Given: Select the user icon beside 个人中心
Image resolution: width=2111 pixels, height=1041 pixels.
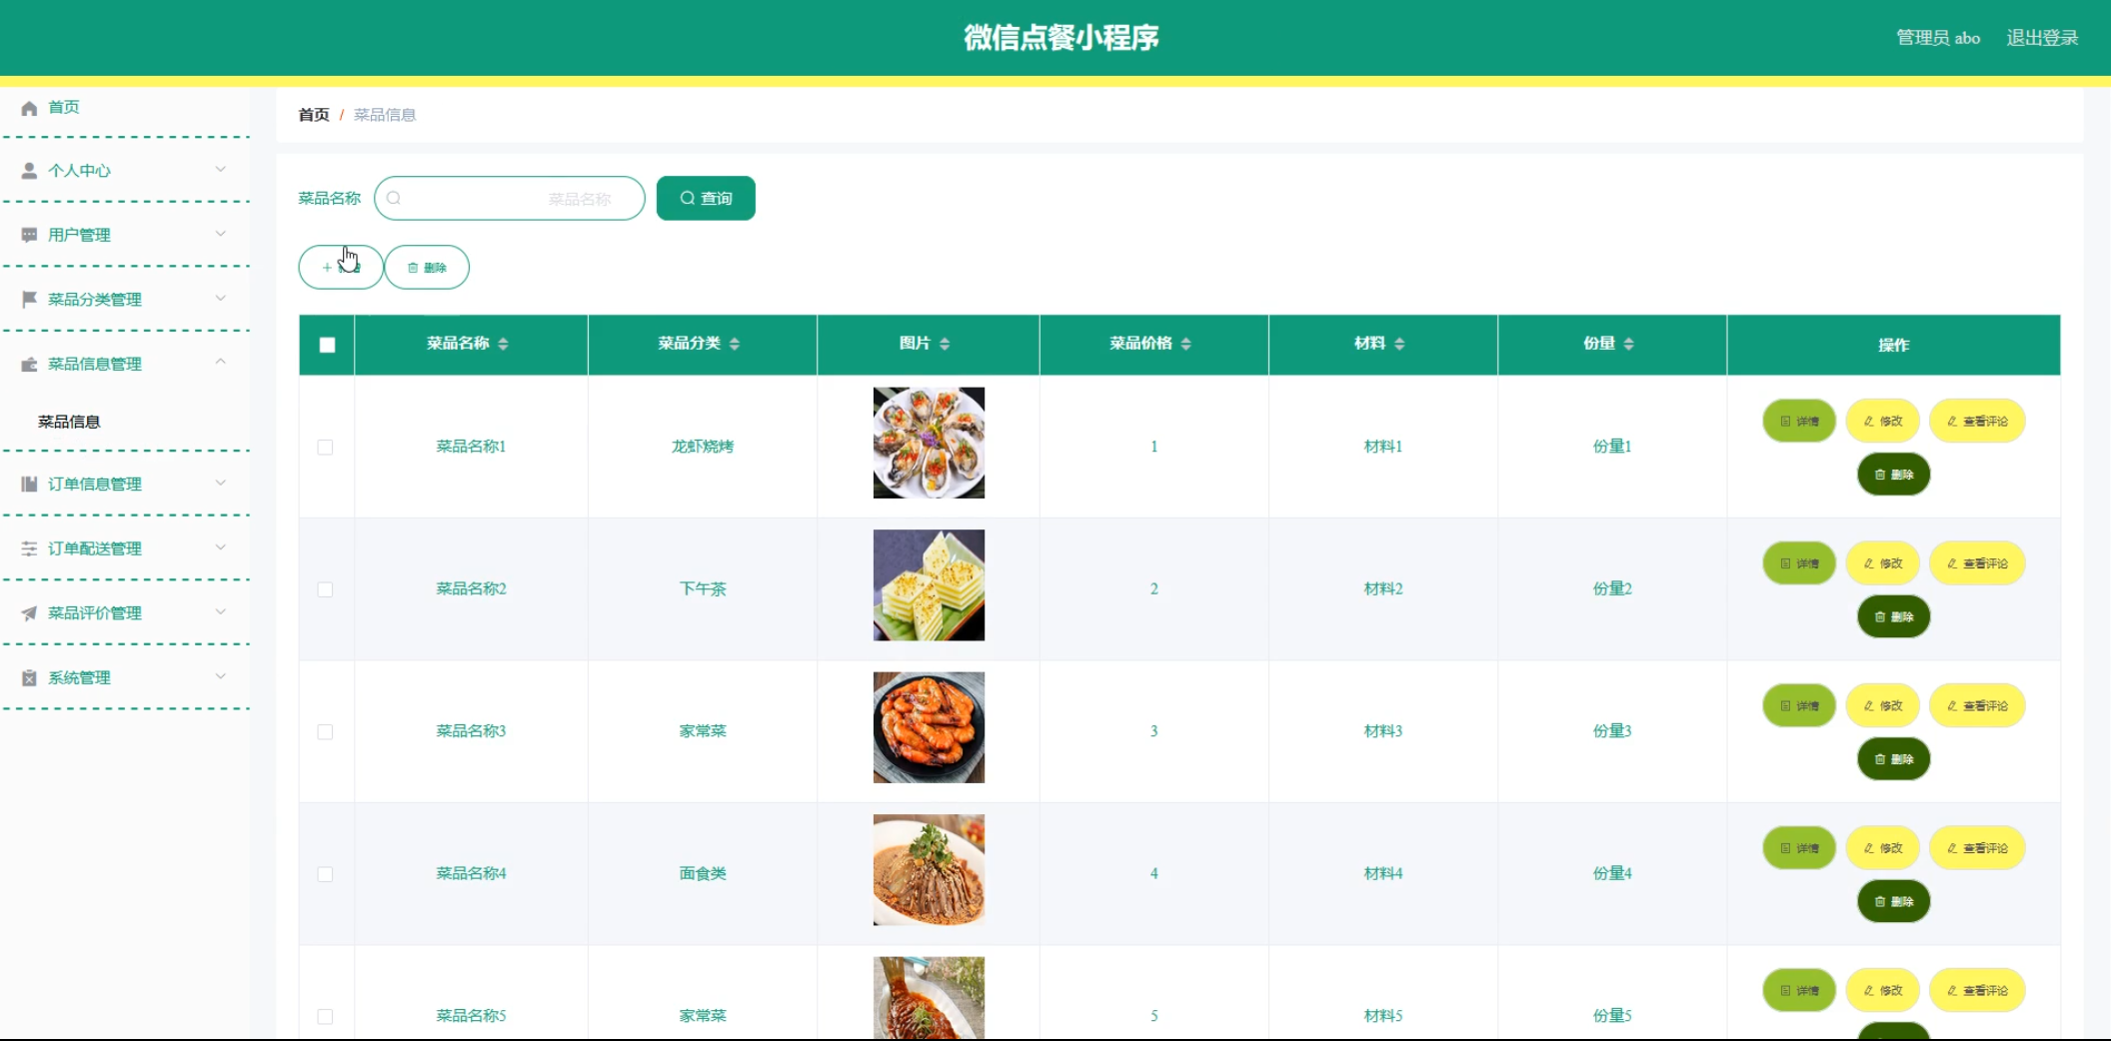Looking at the screenshot, I should (x=27, y=170).
